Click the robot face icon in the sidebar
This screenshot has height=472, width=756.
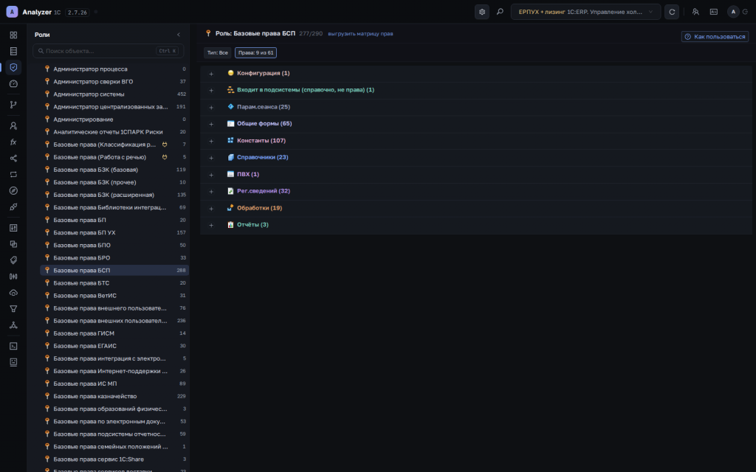click(x=13, y=362)
